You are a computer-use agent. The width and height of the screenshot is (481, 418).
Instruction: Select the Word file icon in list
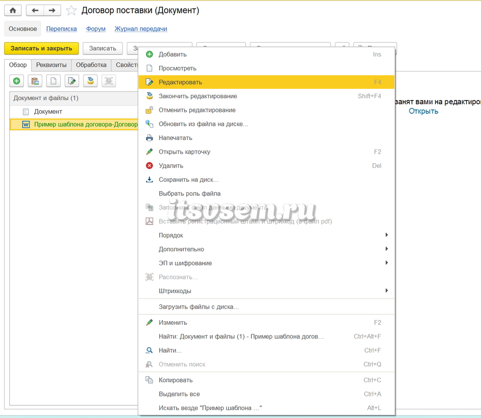pos(26,124)
